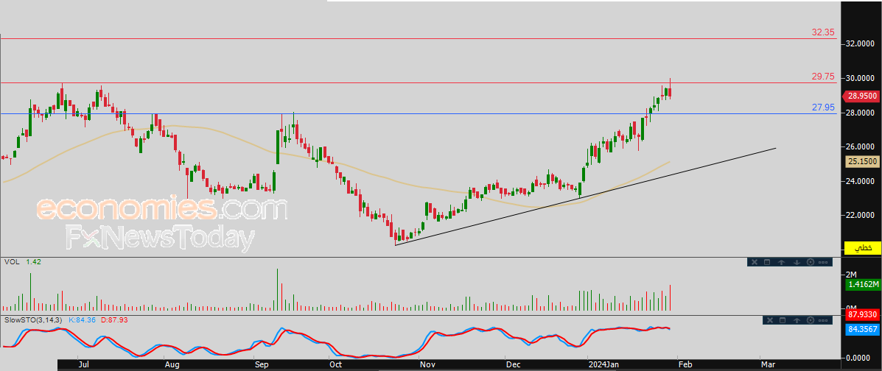
Task: Click the 22.0000 price axis label
Action: click(861, 215)
